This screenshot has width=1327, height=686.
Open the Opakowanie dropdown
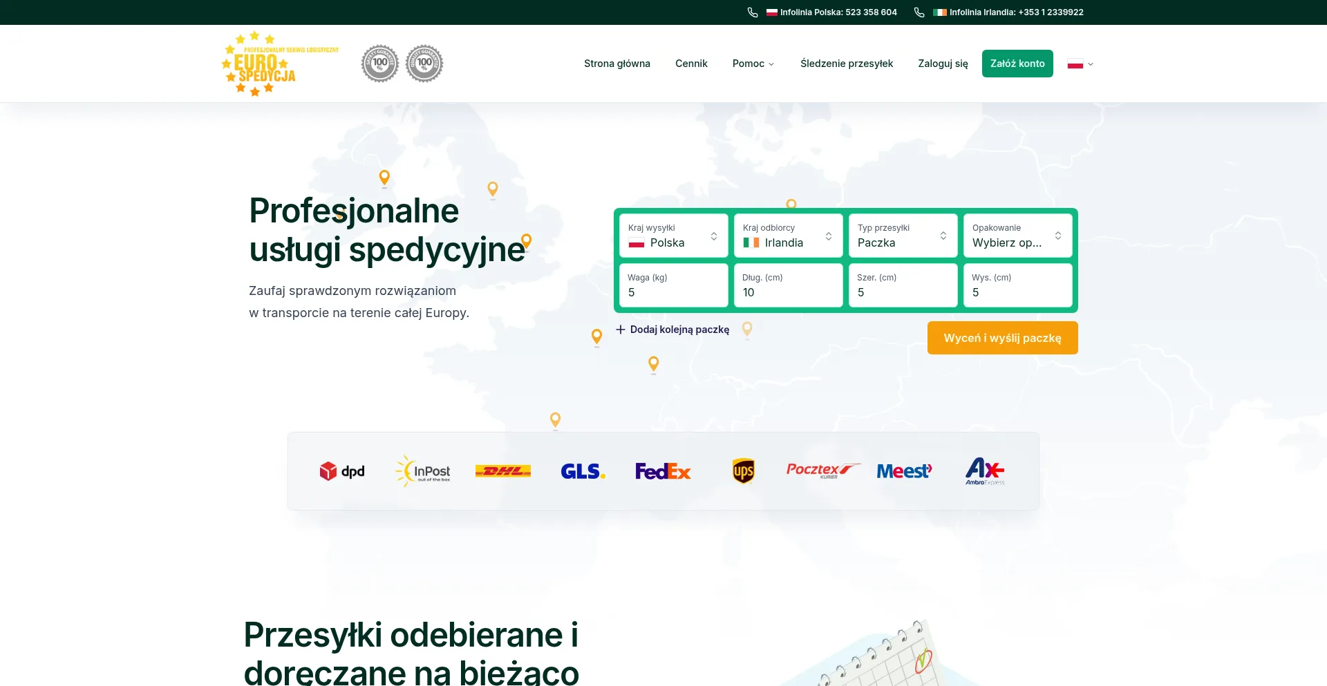tap(1017, 236)
